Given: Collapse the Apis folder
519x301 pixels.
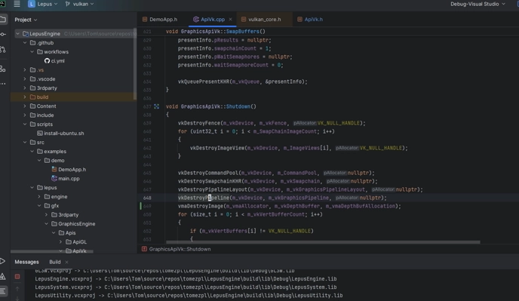Looking at the screenshot, I should (54, 233).
